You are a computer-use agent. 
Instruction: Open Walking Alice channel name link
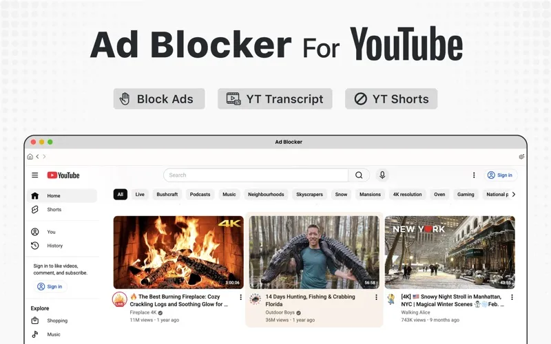[415, 312]
